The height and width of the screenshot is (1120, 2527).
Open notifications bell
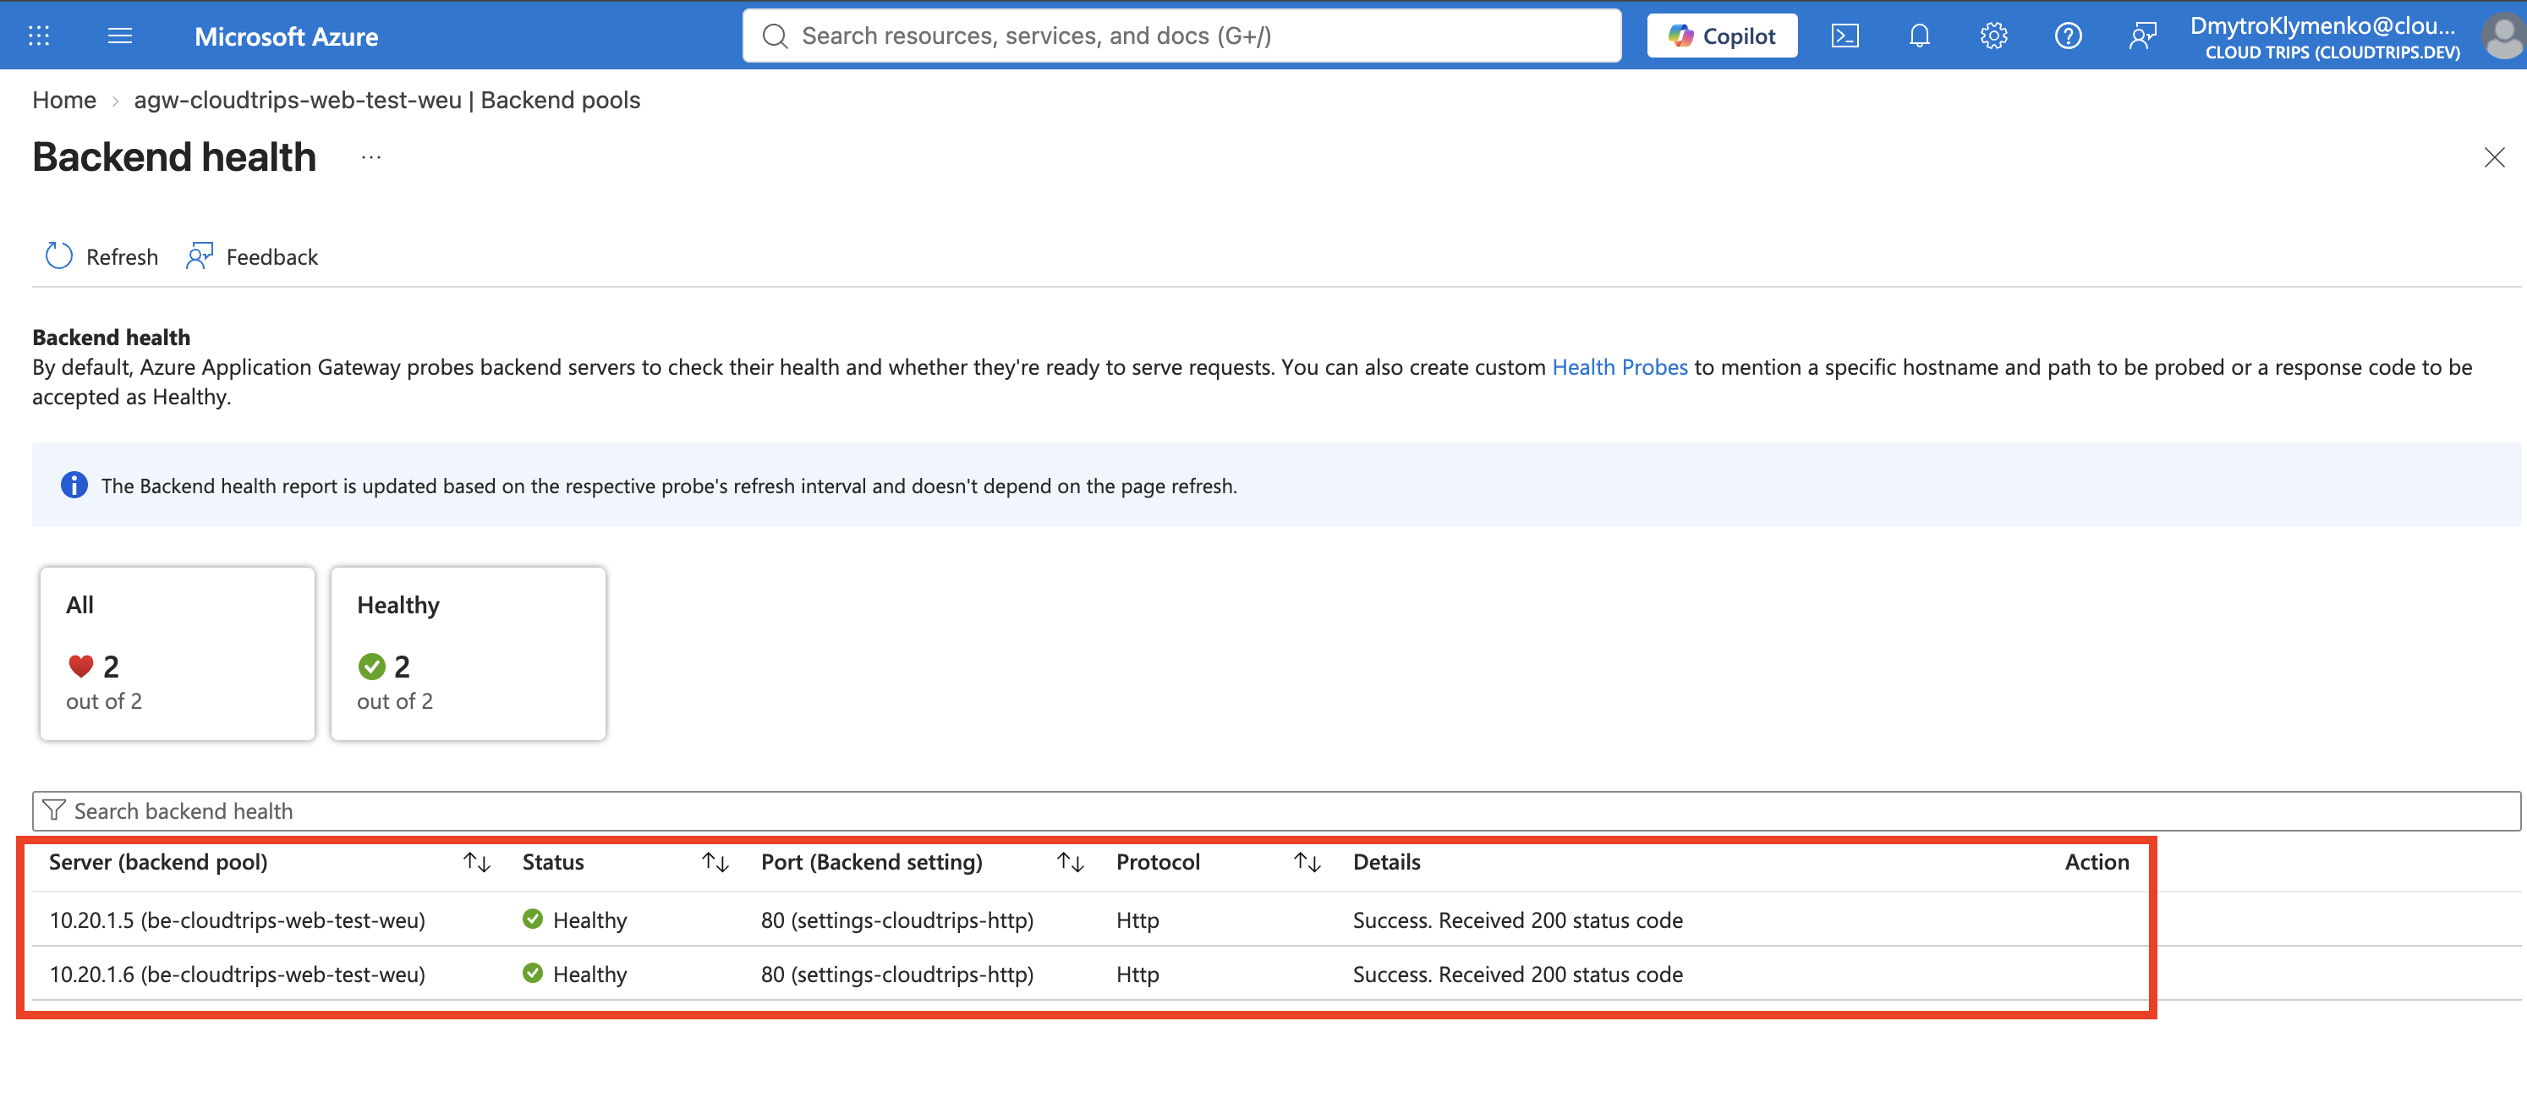tap(1919, 36)
